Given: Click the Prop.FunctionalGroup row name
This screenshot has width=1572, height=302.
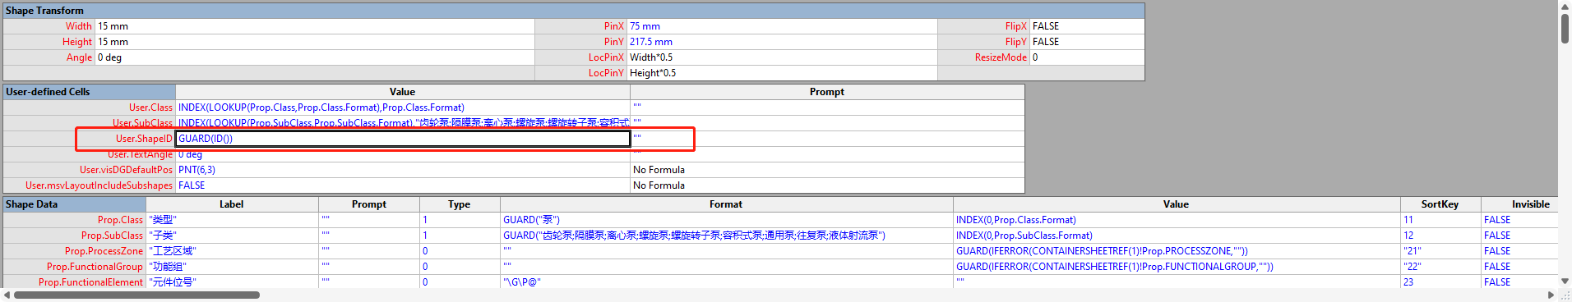Looking at the screenshot, I should point(95,267).
